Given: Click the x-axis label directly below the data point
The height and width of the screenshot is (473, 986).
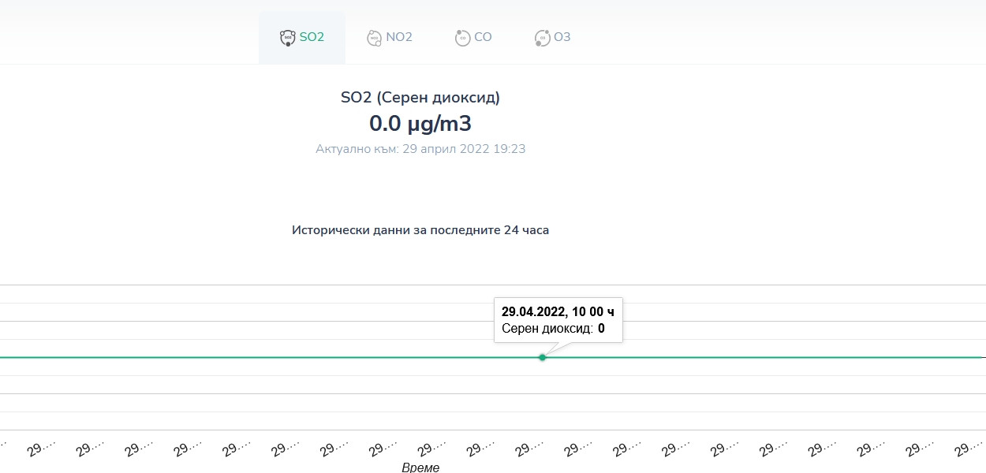Looking at the screenshot, I should (x=529, y=449).
